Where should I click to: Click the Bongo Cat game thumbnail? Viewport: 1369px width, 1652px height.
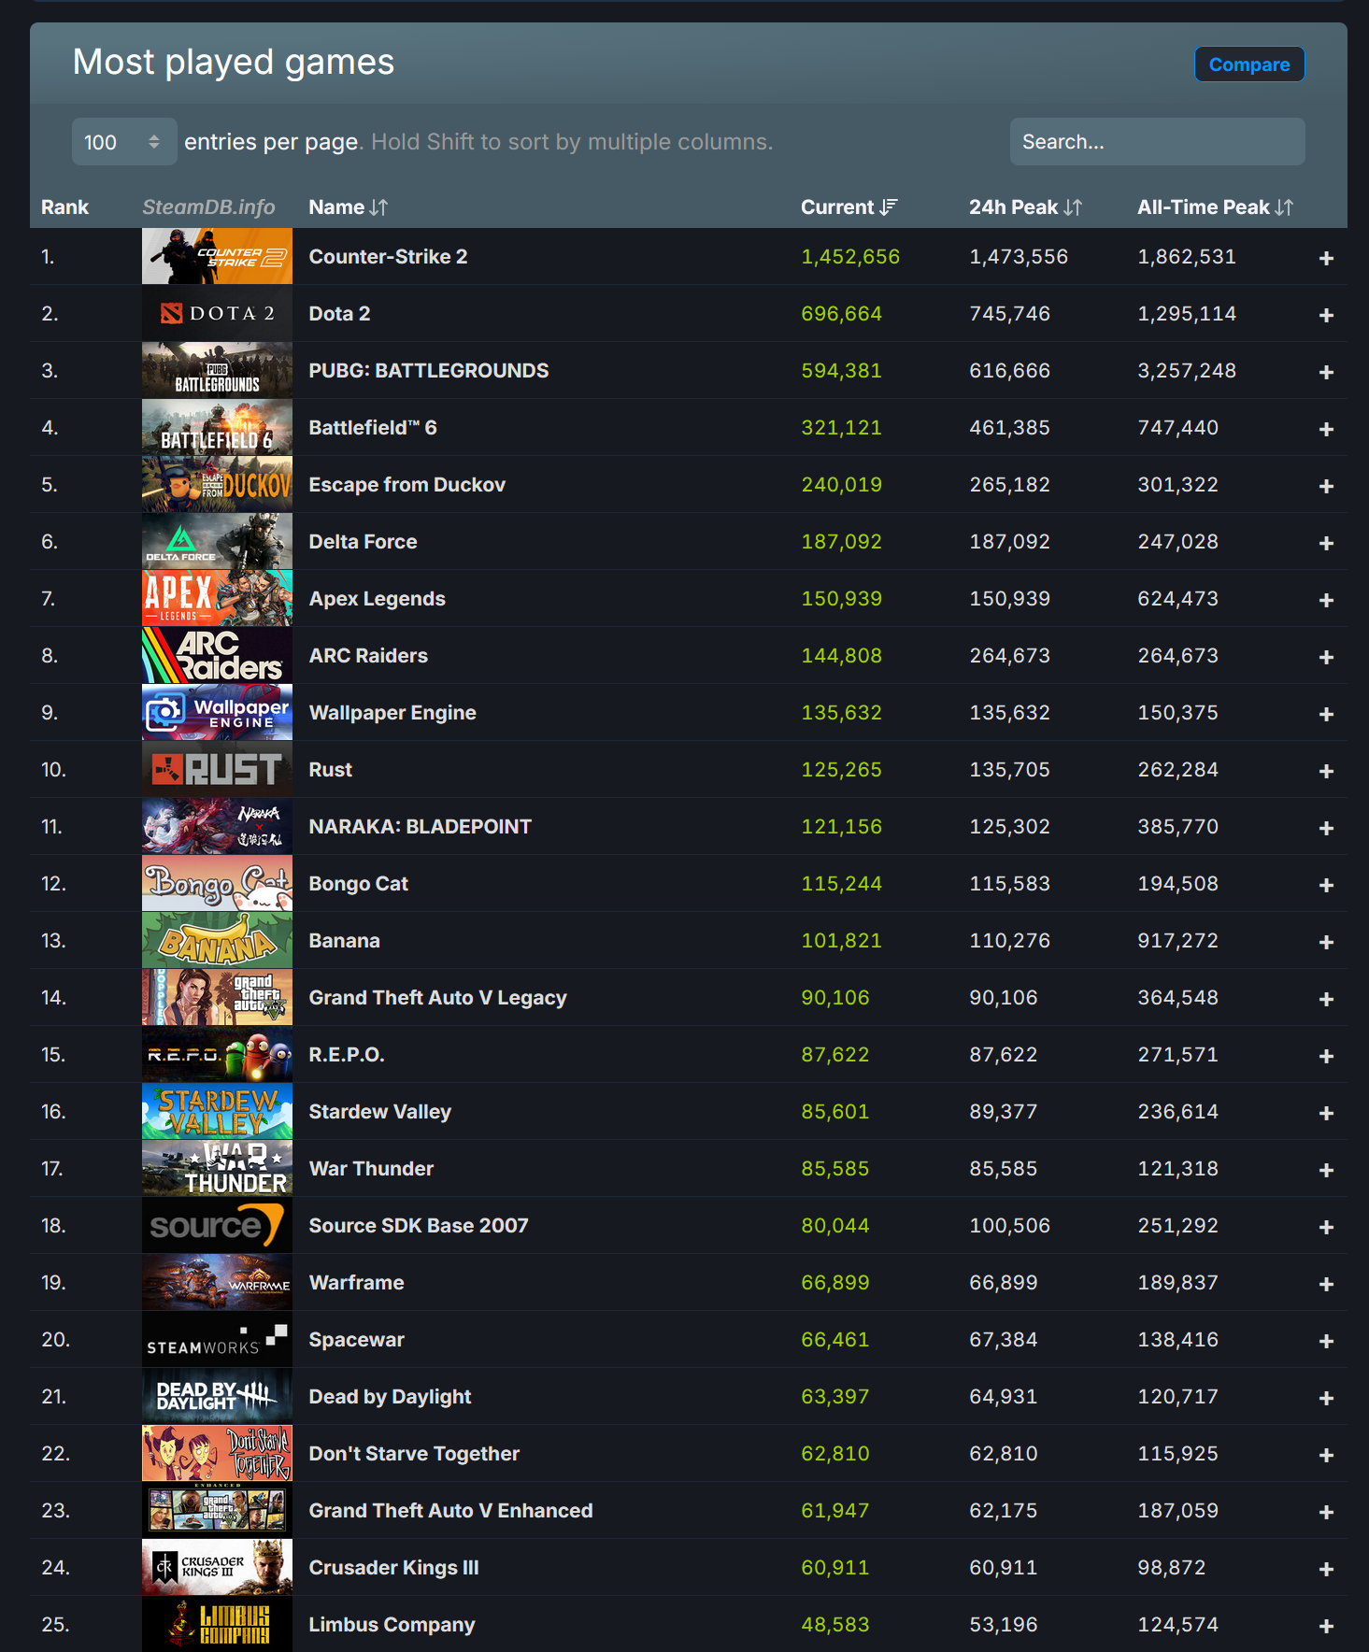coord(217,883)
